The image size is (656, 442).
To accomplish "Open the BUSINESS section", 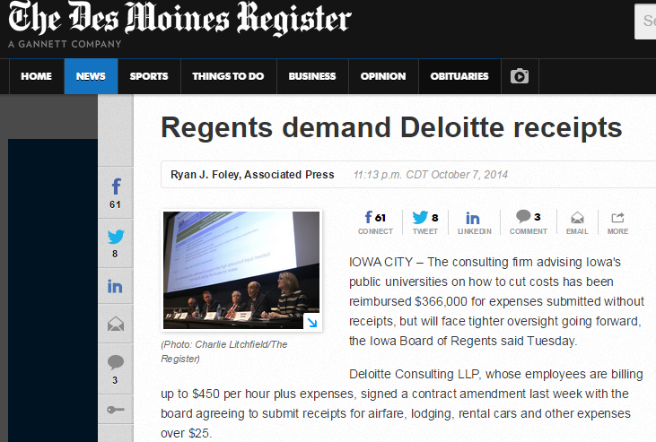I will 312,76.
